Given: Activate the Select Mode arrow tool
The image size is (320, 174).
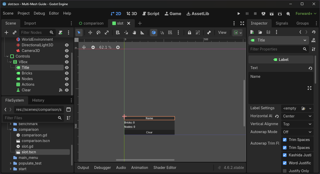Looking at the screenshot, I should pos(79,32).
